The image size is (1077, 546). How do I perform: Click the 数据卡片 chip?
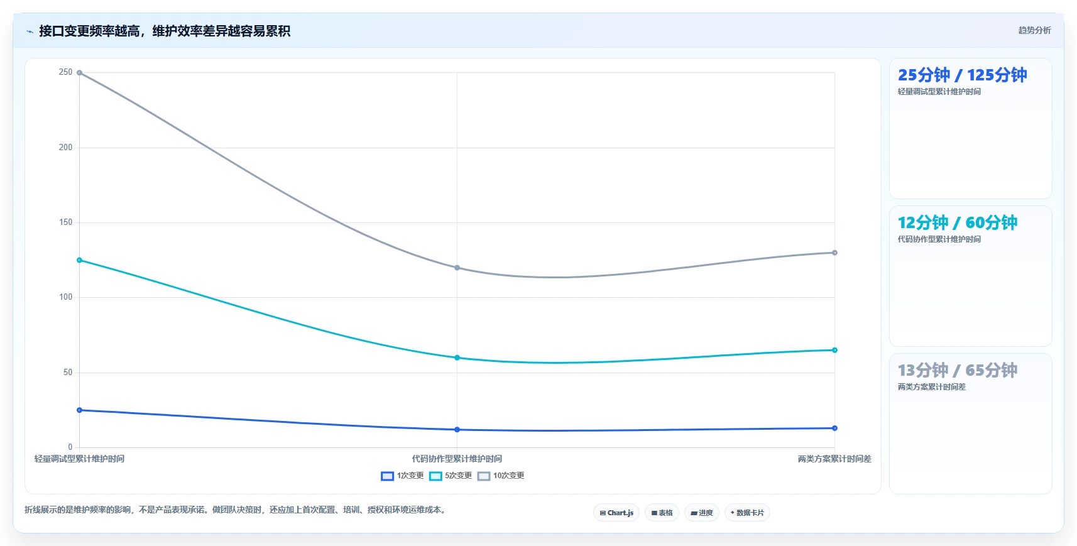[747, 513]
